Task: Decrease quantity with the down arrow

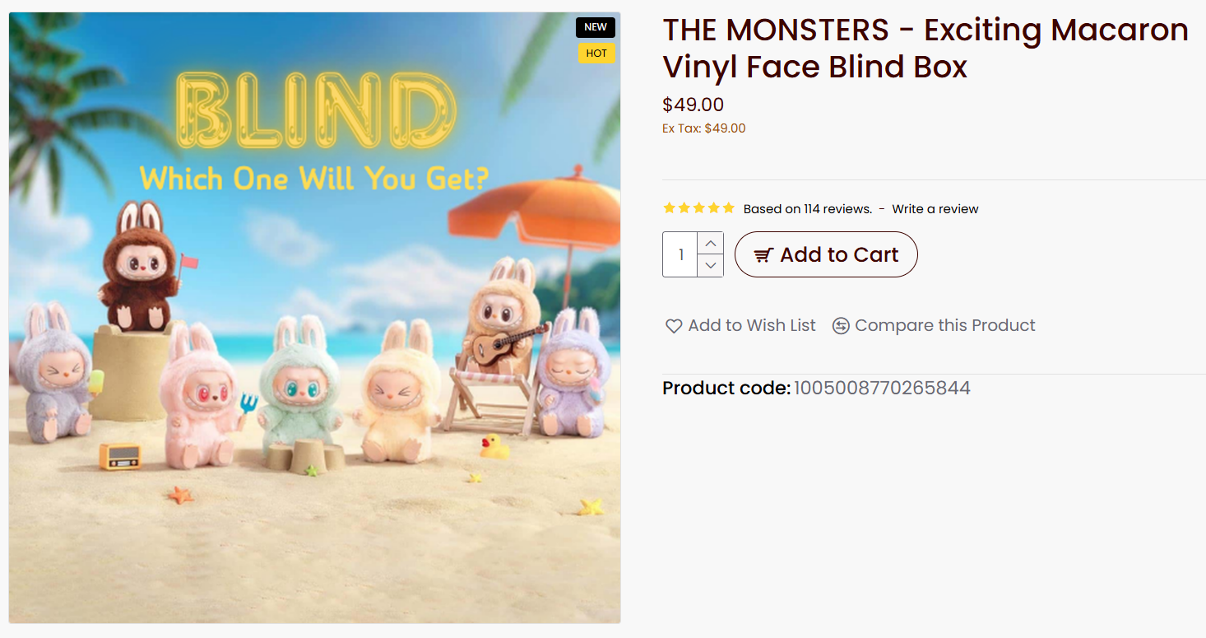Action: [x=710, y=266]
